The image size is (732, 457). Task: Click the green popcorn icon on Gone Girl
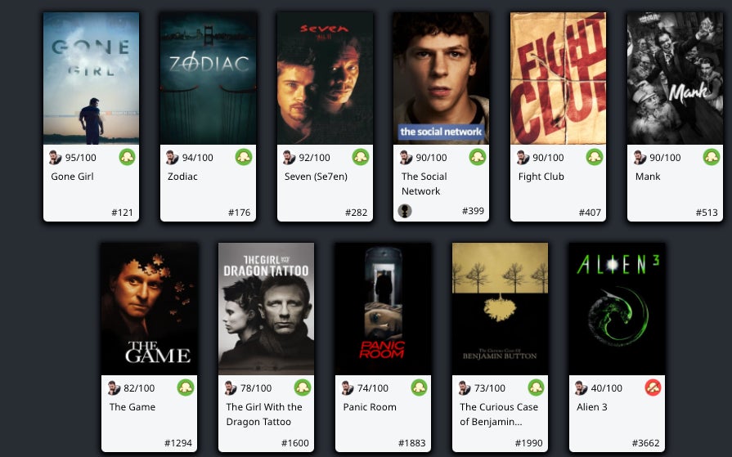127,157
